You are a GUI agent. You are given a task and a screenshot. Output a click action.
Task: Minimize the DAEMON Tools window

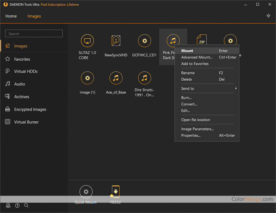point(246,5)
